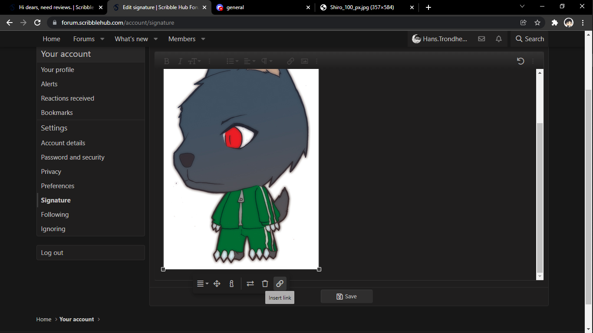Expand the What's new menu arrow
Viewport: 593px width, 333px height.
pos(156,39)
